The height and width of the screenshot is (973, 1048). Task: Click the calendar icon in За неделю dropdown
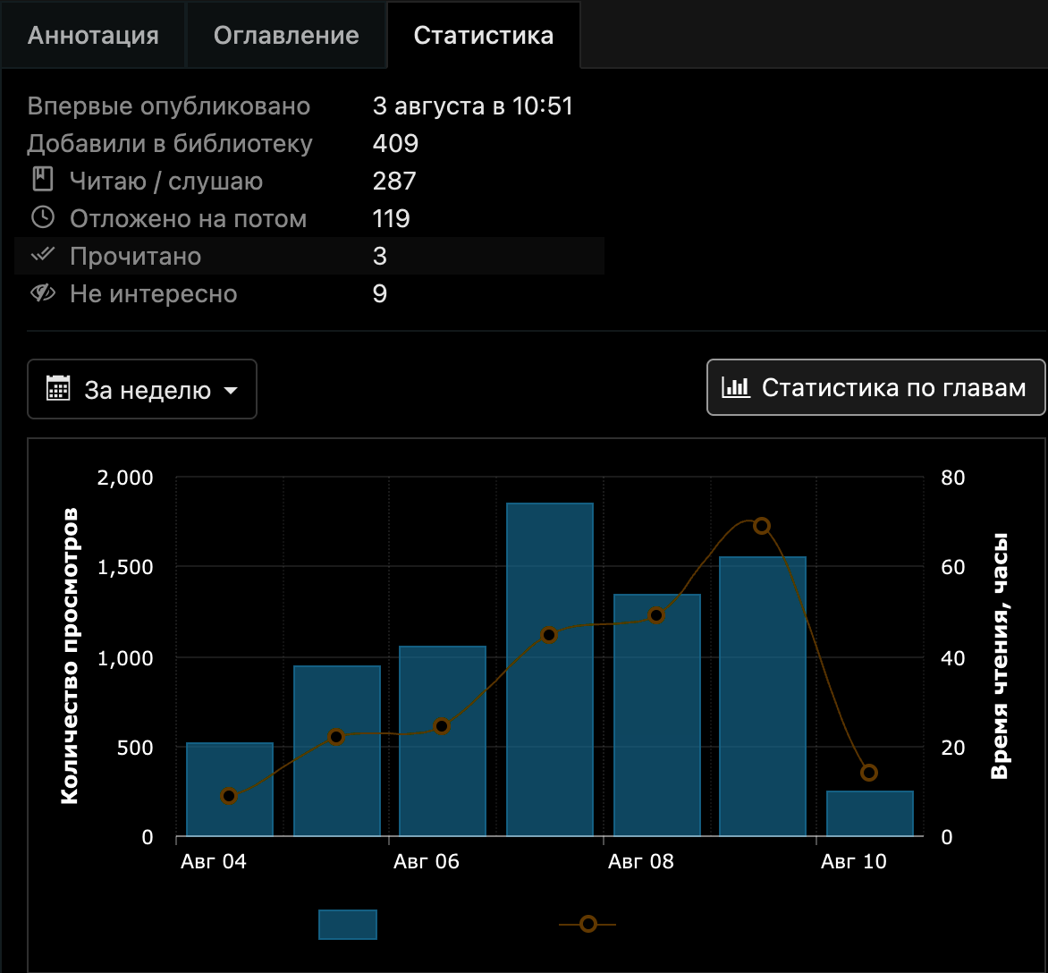pyautogui.click(x=58, y=388)
